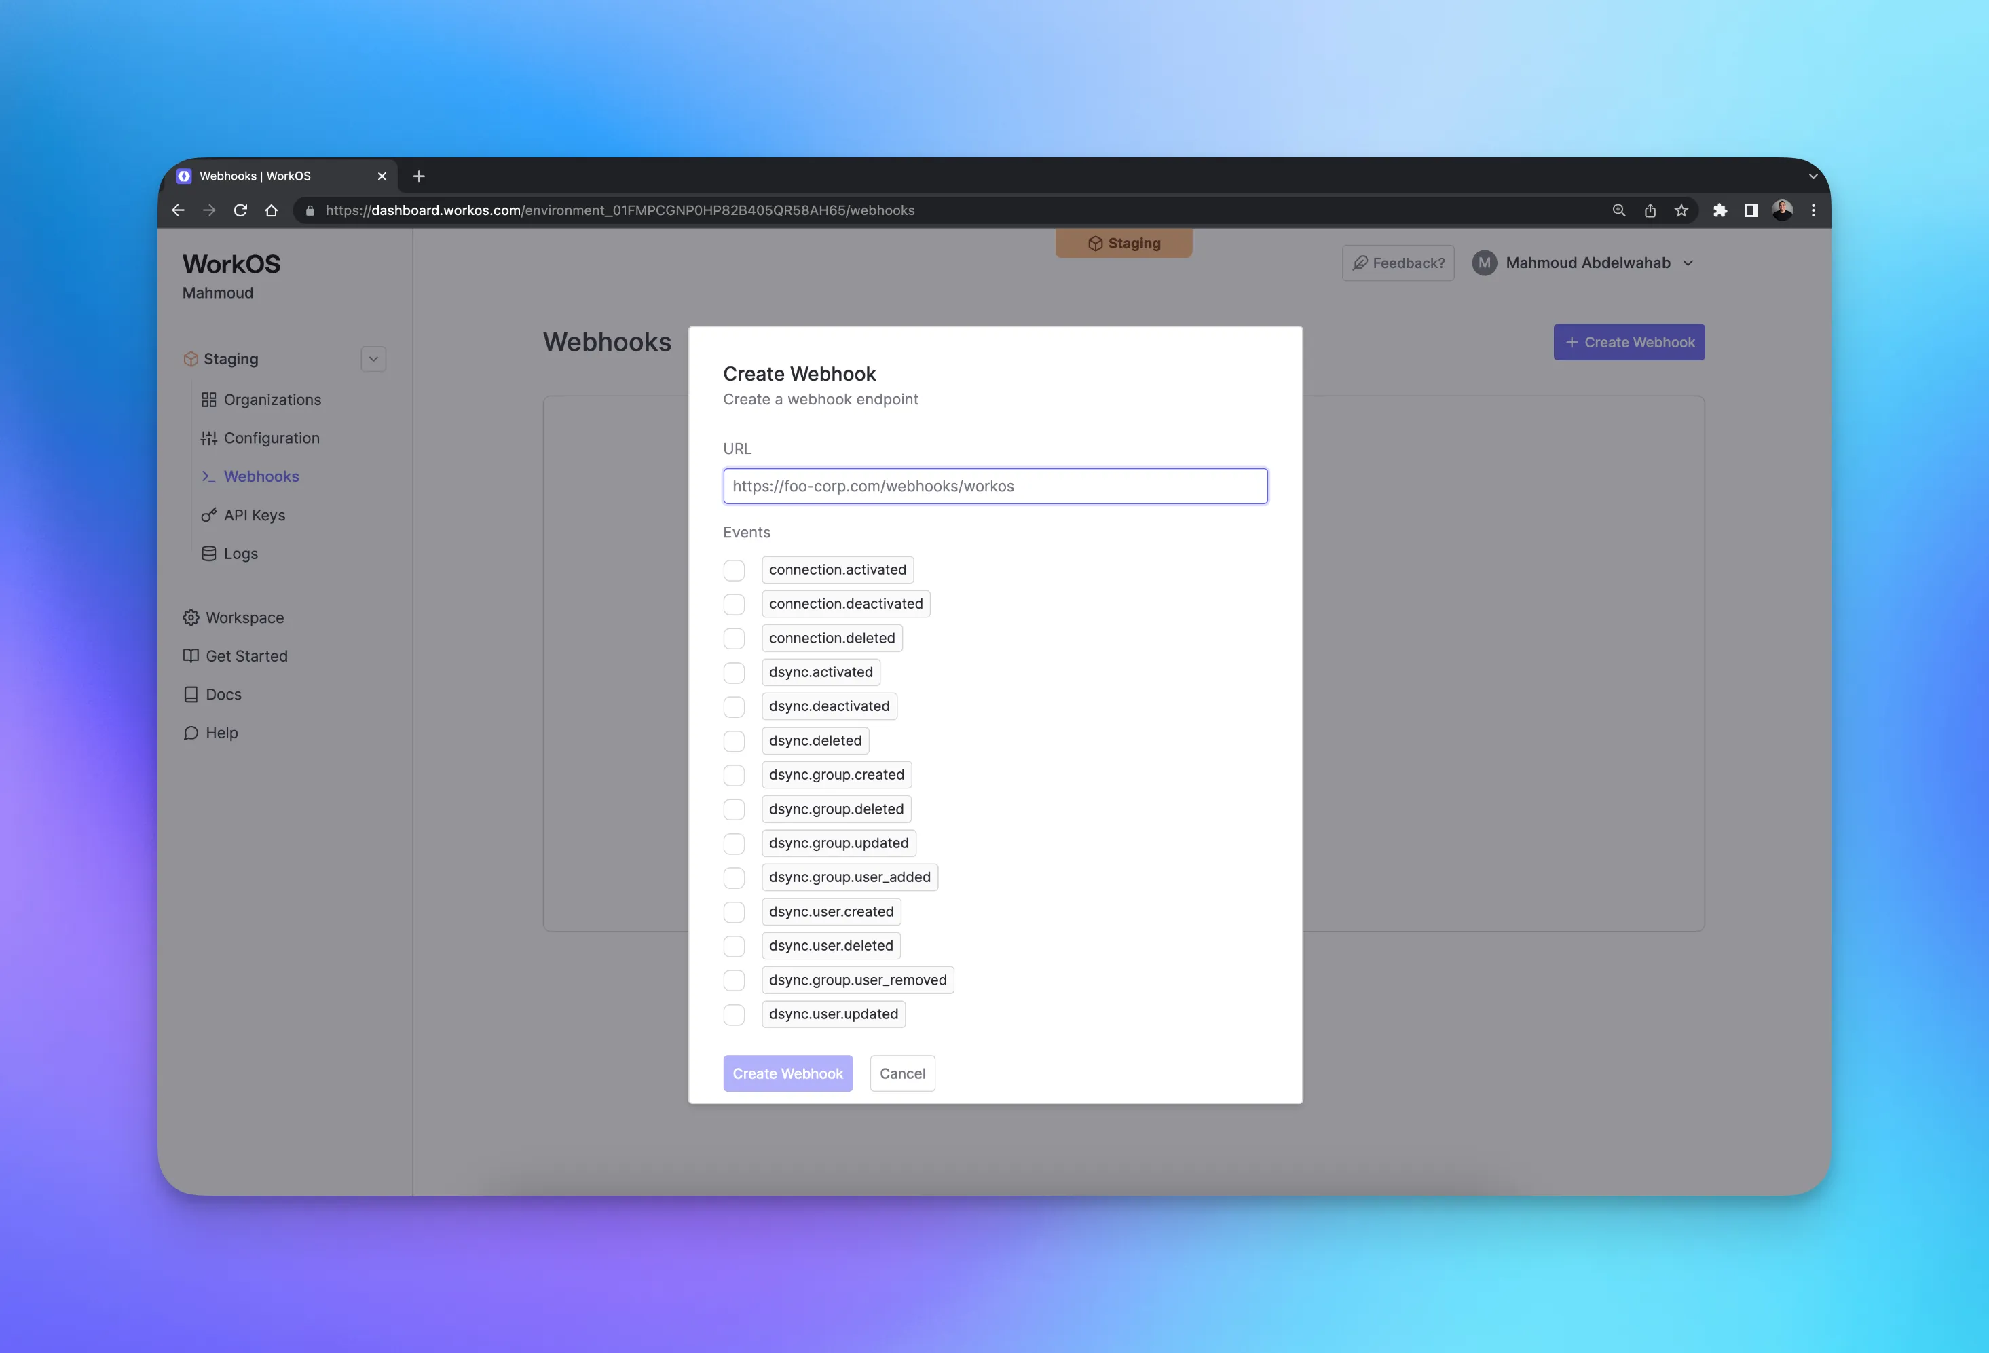Click the tab search chevron in tab strip
The width and height of the screenshot is (1989, 1353).
coord(1813,176)
